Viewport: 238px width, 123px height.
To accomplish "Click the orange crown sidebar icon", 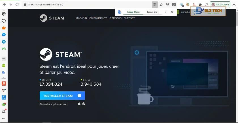I will 4,28.
